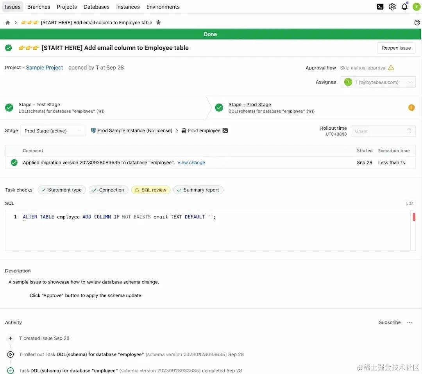Click the task completed check icon in Activity
The width and height of the screenshot is (422, 374).
(10, 370)
